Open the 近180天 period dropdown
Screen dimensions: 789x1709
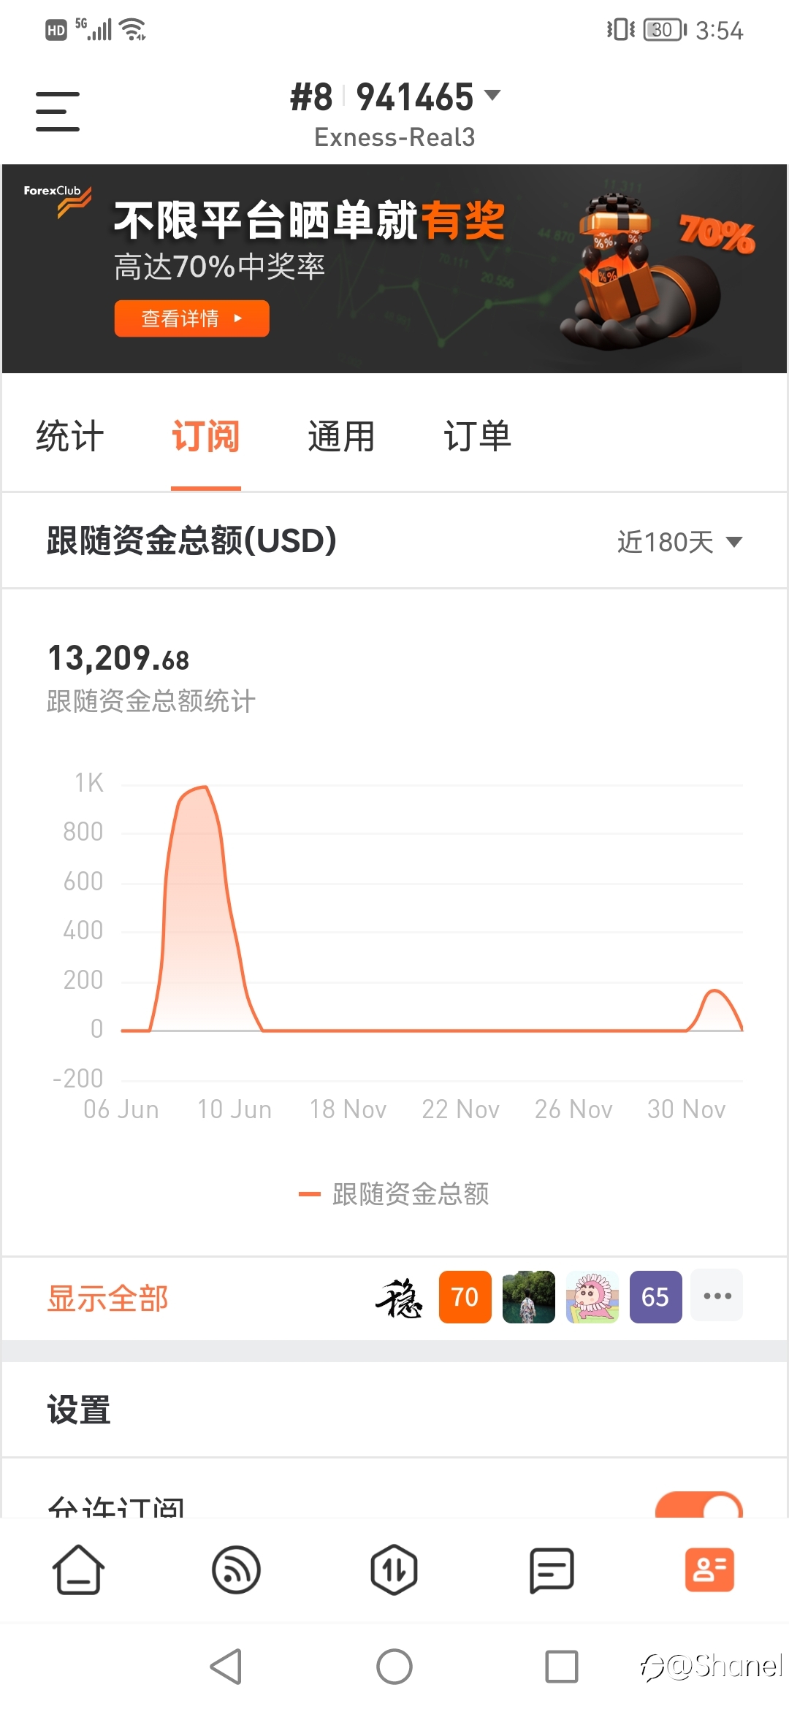point(679,542)
